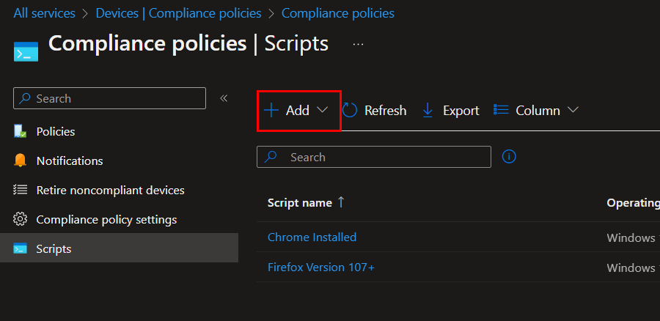Collapse the sidebar with double chevron

[x=224, y=98]
